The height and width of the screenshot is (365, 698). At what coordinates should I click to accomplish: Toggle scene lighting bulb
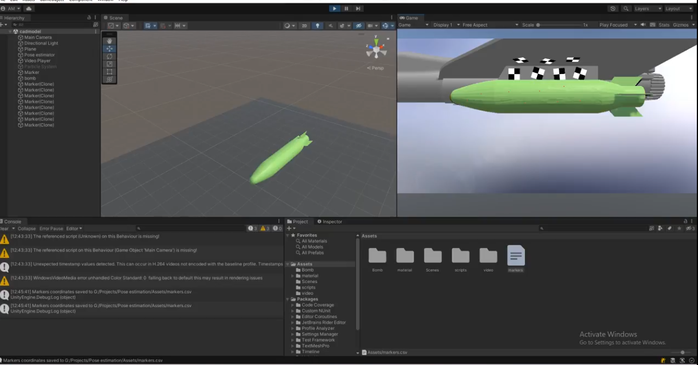pyautogui.click(x=317, y=26)
